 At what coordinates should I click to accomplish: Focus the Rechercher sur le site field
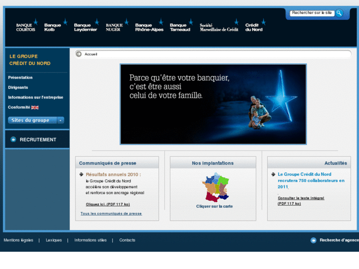312,13
